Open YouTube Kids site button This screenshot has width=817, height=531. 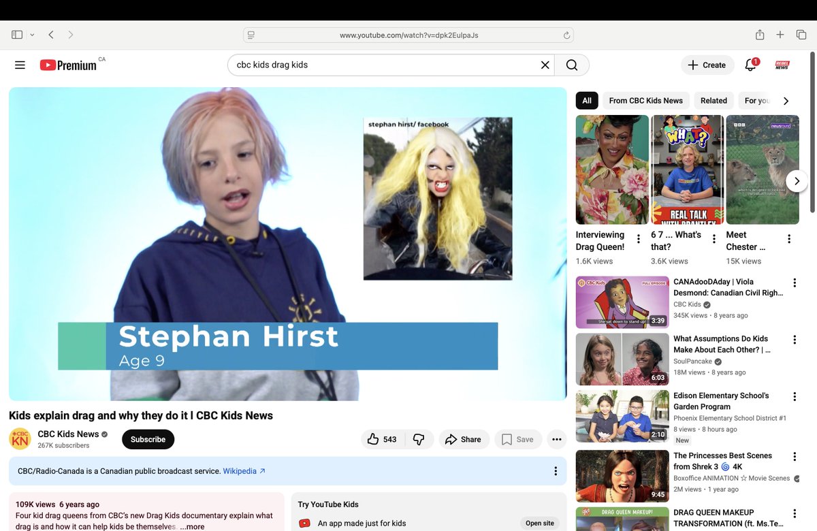click(540, 523)
